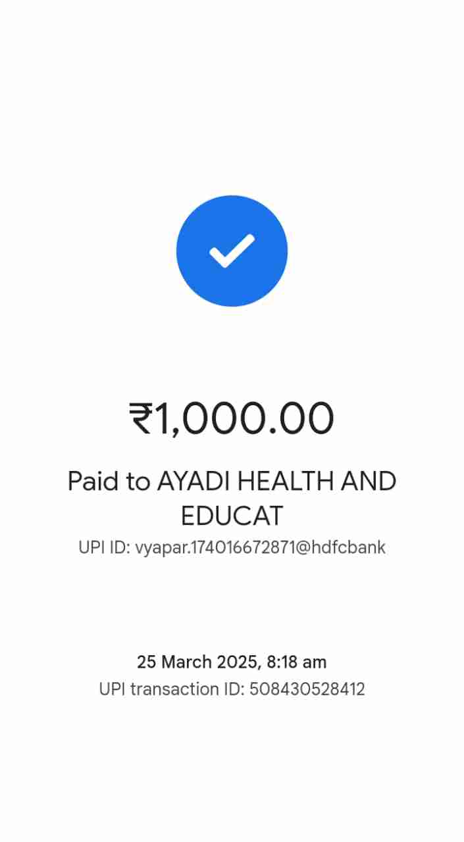Select the "UPI ID:" label
This screenshot has width=464, height=842.
pos(104,547)
